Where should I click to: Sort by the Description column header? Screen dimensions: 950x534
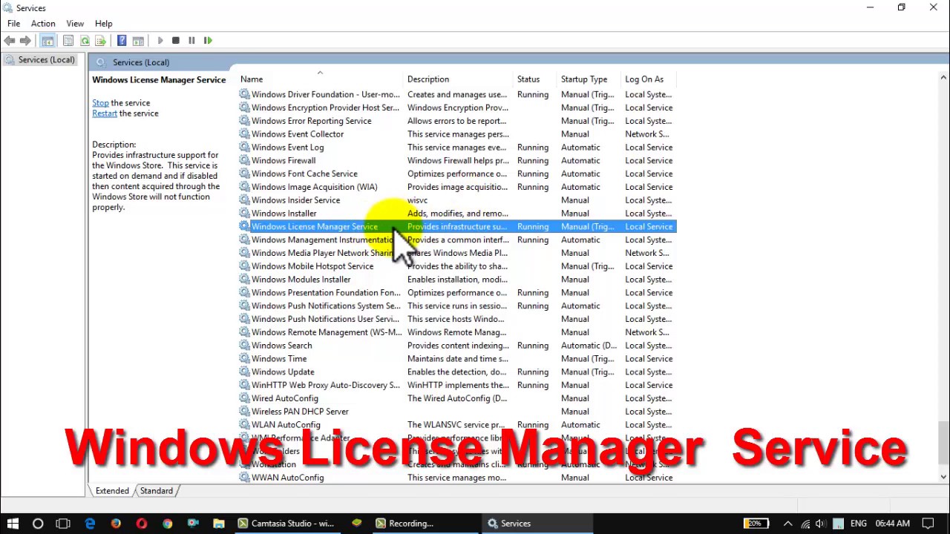tap(458, 79)
